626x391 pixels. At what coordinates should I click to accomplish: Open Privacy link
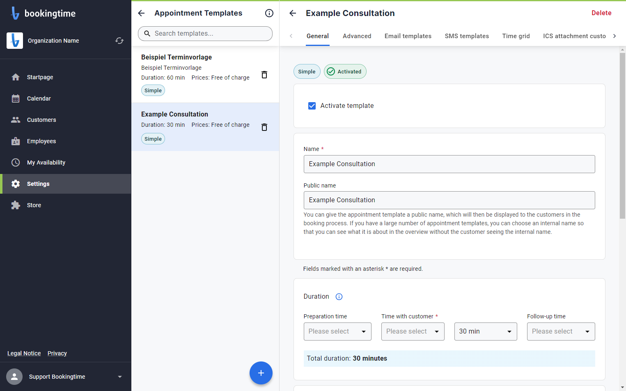click(x=57, y=353)
